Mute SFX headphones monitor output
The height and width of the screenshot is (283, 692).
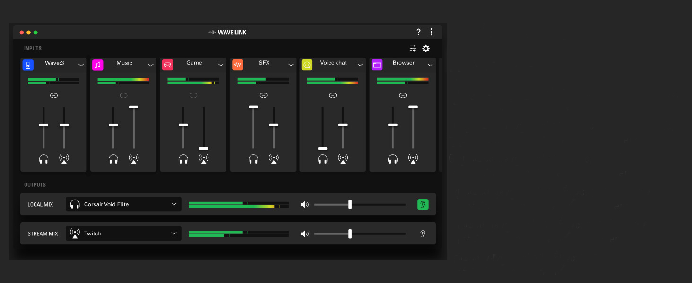coord(253,159)
